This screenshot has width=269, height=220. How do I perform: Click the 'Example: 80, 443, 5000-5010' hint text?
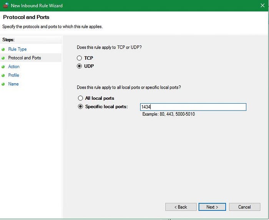[168, 114]
